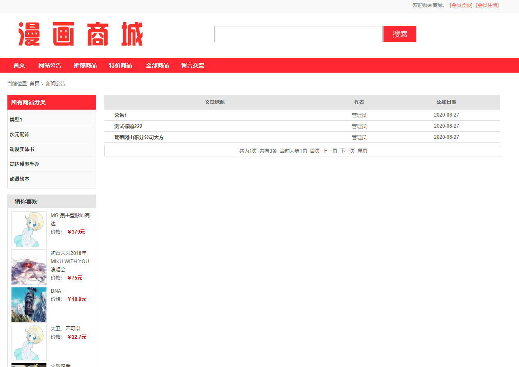The width and height of the screenshot is (519, 367).
Task: Focus the search input box
Action: [299, 34]
